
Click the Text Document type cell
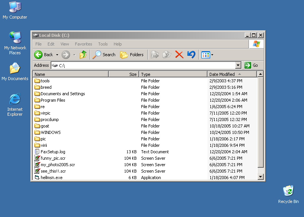pos(155,152)
